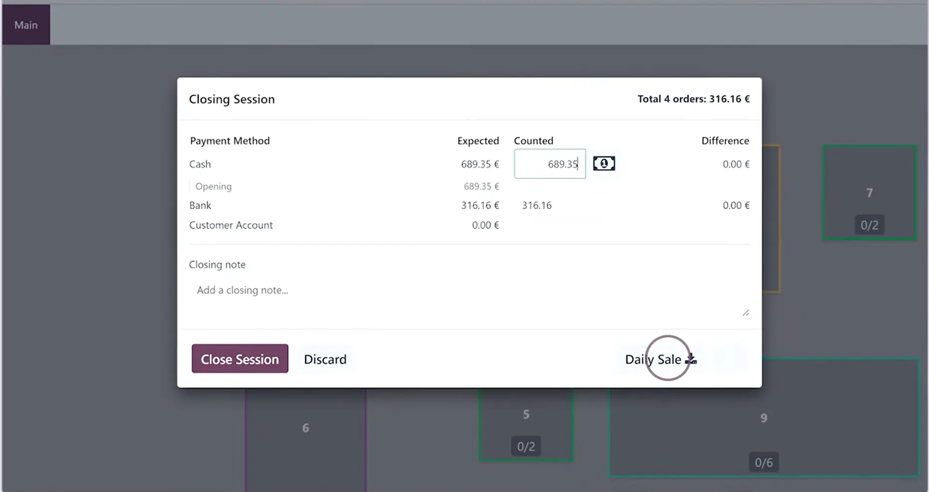Select table 9 on the floor plan

click(763, 418)
